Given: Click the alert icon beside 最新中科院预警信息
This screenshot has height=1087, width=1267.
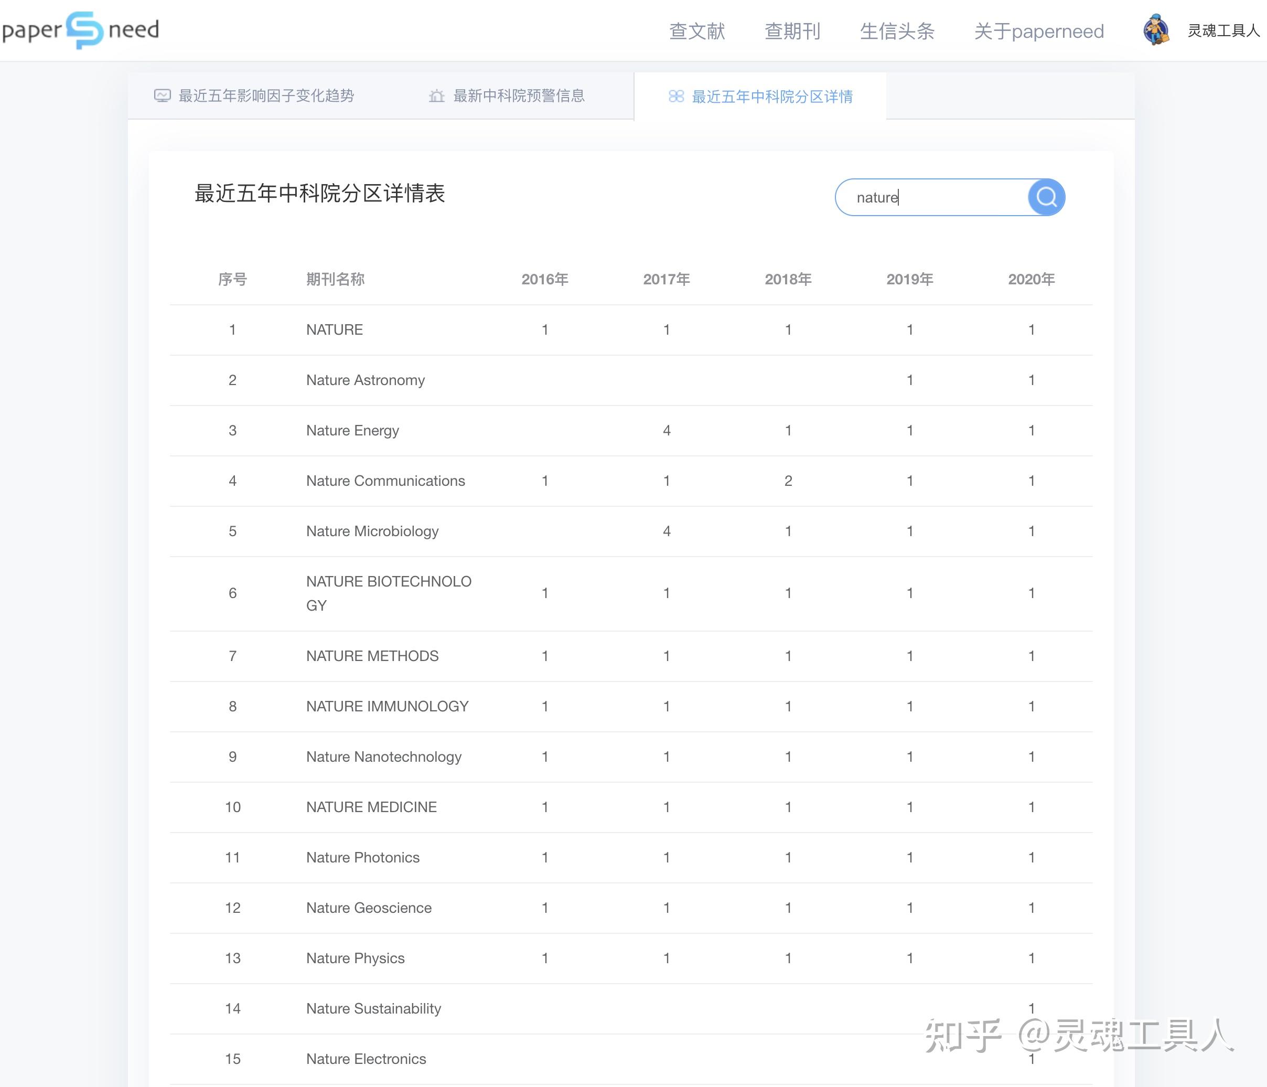Looking at the screenshot, I should [436, 96].
